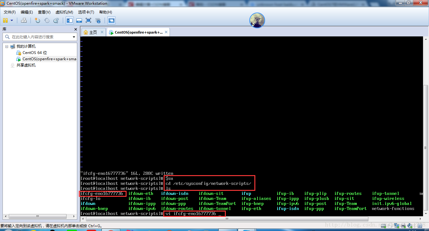Viewport: 429px width, 231px height.
Task: Revert the virtual machine to snapshot
Action: click(x=47, y=20)
